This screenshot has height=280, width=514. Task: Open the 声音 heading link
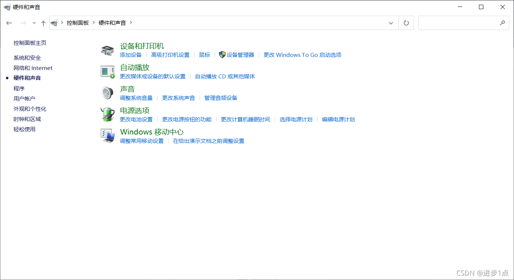[127, 89]
